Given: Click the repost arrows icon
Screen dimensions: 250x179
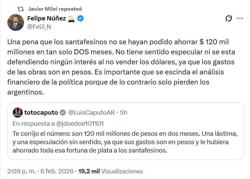Looking at the screenshot, I should pos(20,9).
